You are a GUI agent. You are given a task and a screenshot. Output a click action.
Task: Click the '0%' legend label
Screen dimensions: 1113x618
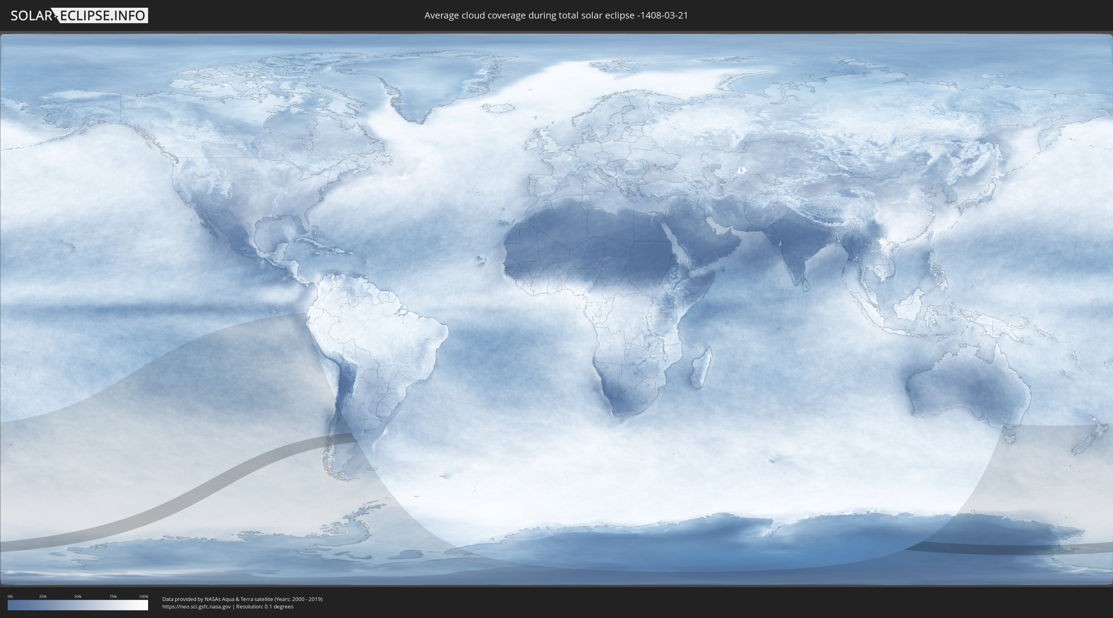pos(11,596)
